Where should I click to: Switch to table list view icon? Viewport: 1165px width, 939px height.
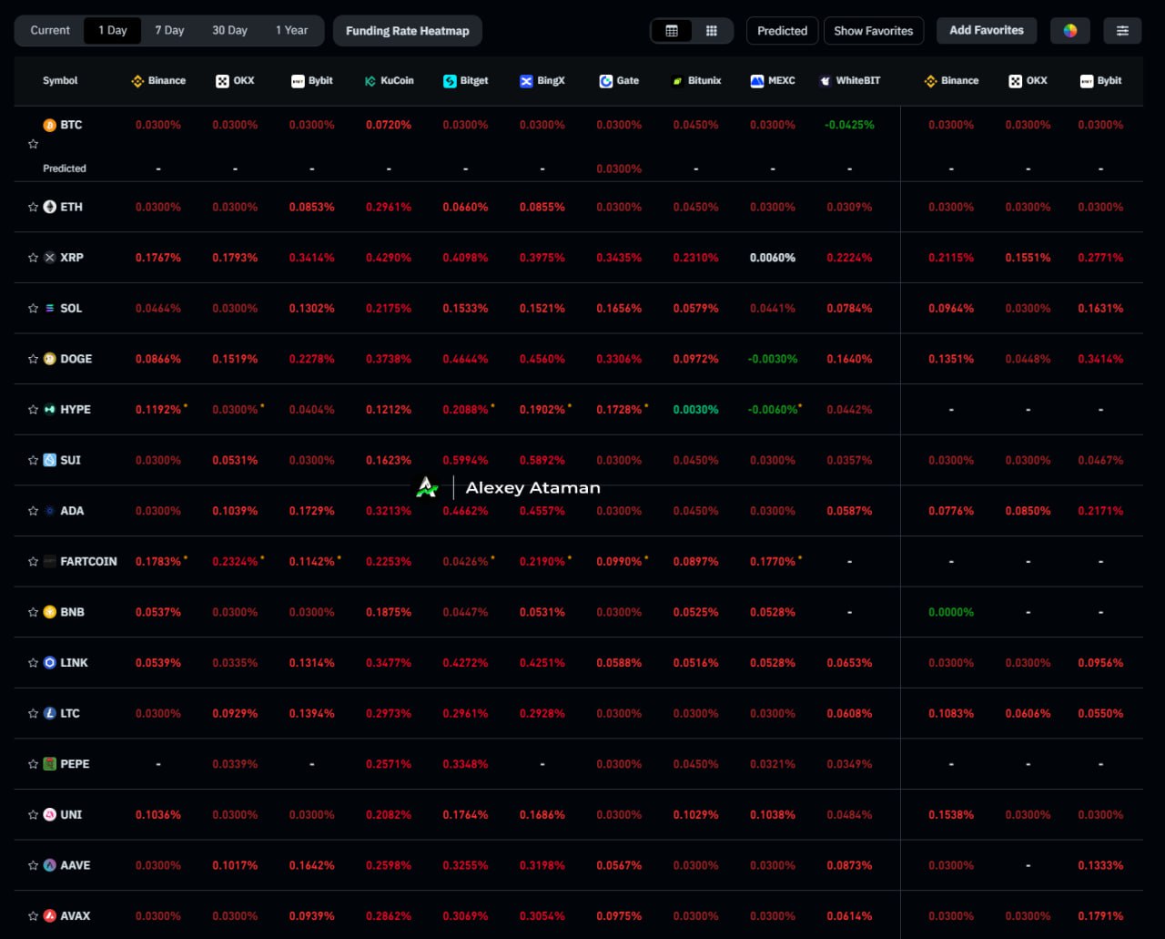click(x=672, y=31)
